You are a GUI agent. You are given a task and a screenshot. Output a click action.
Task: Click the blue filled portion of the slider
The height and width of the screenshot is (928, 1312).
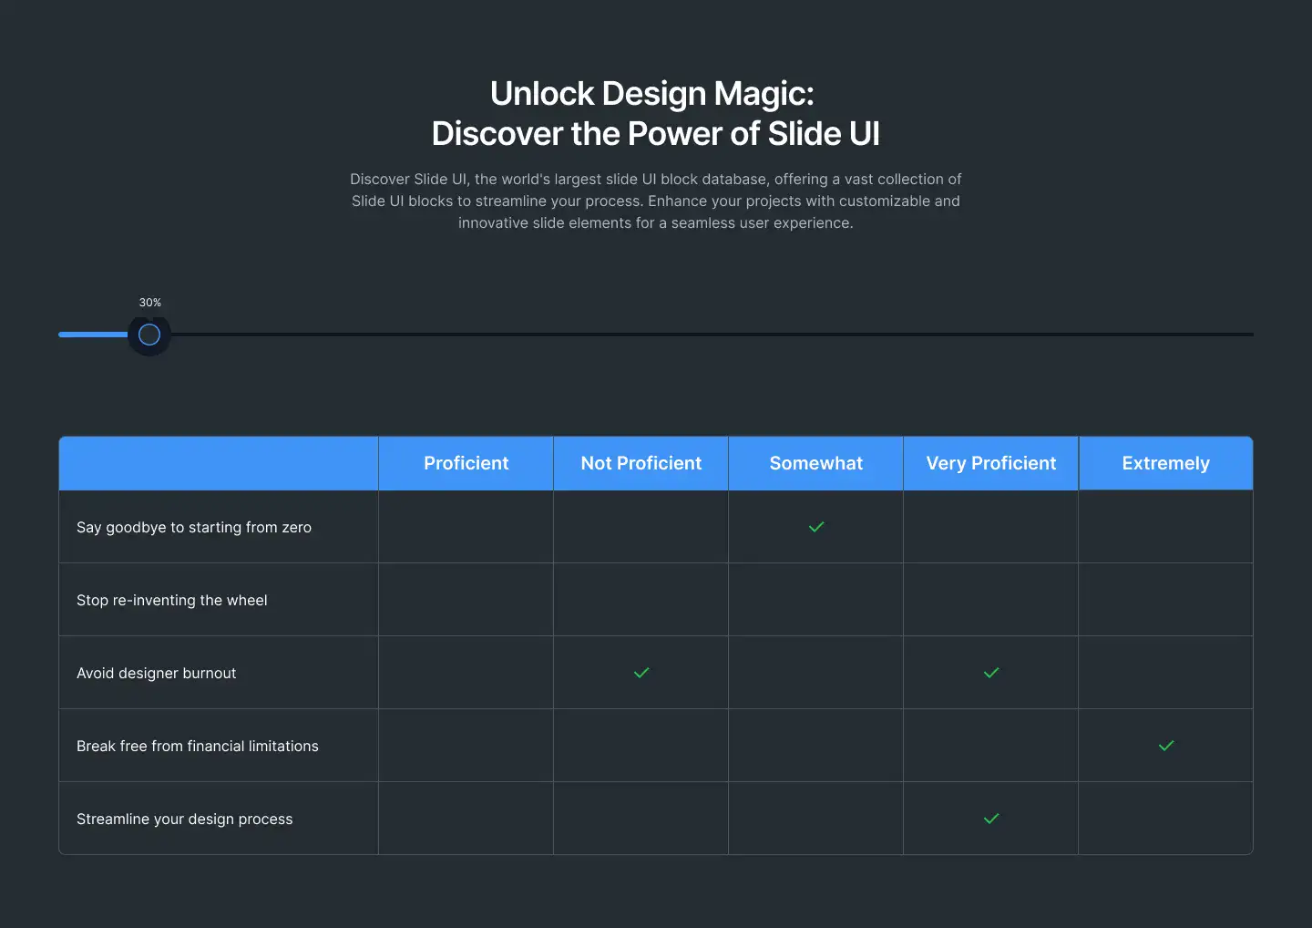(x=94, y=335)
